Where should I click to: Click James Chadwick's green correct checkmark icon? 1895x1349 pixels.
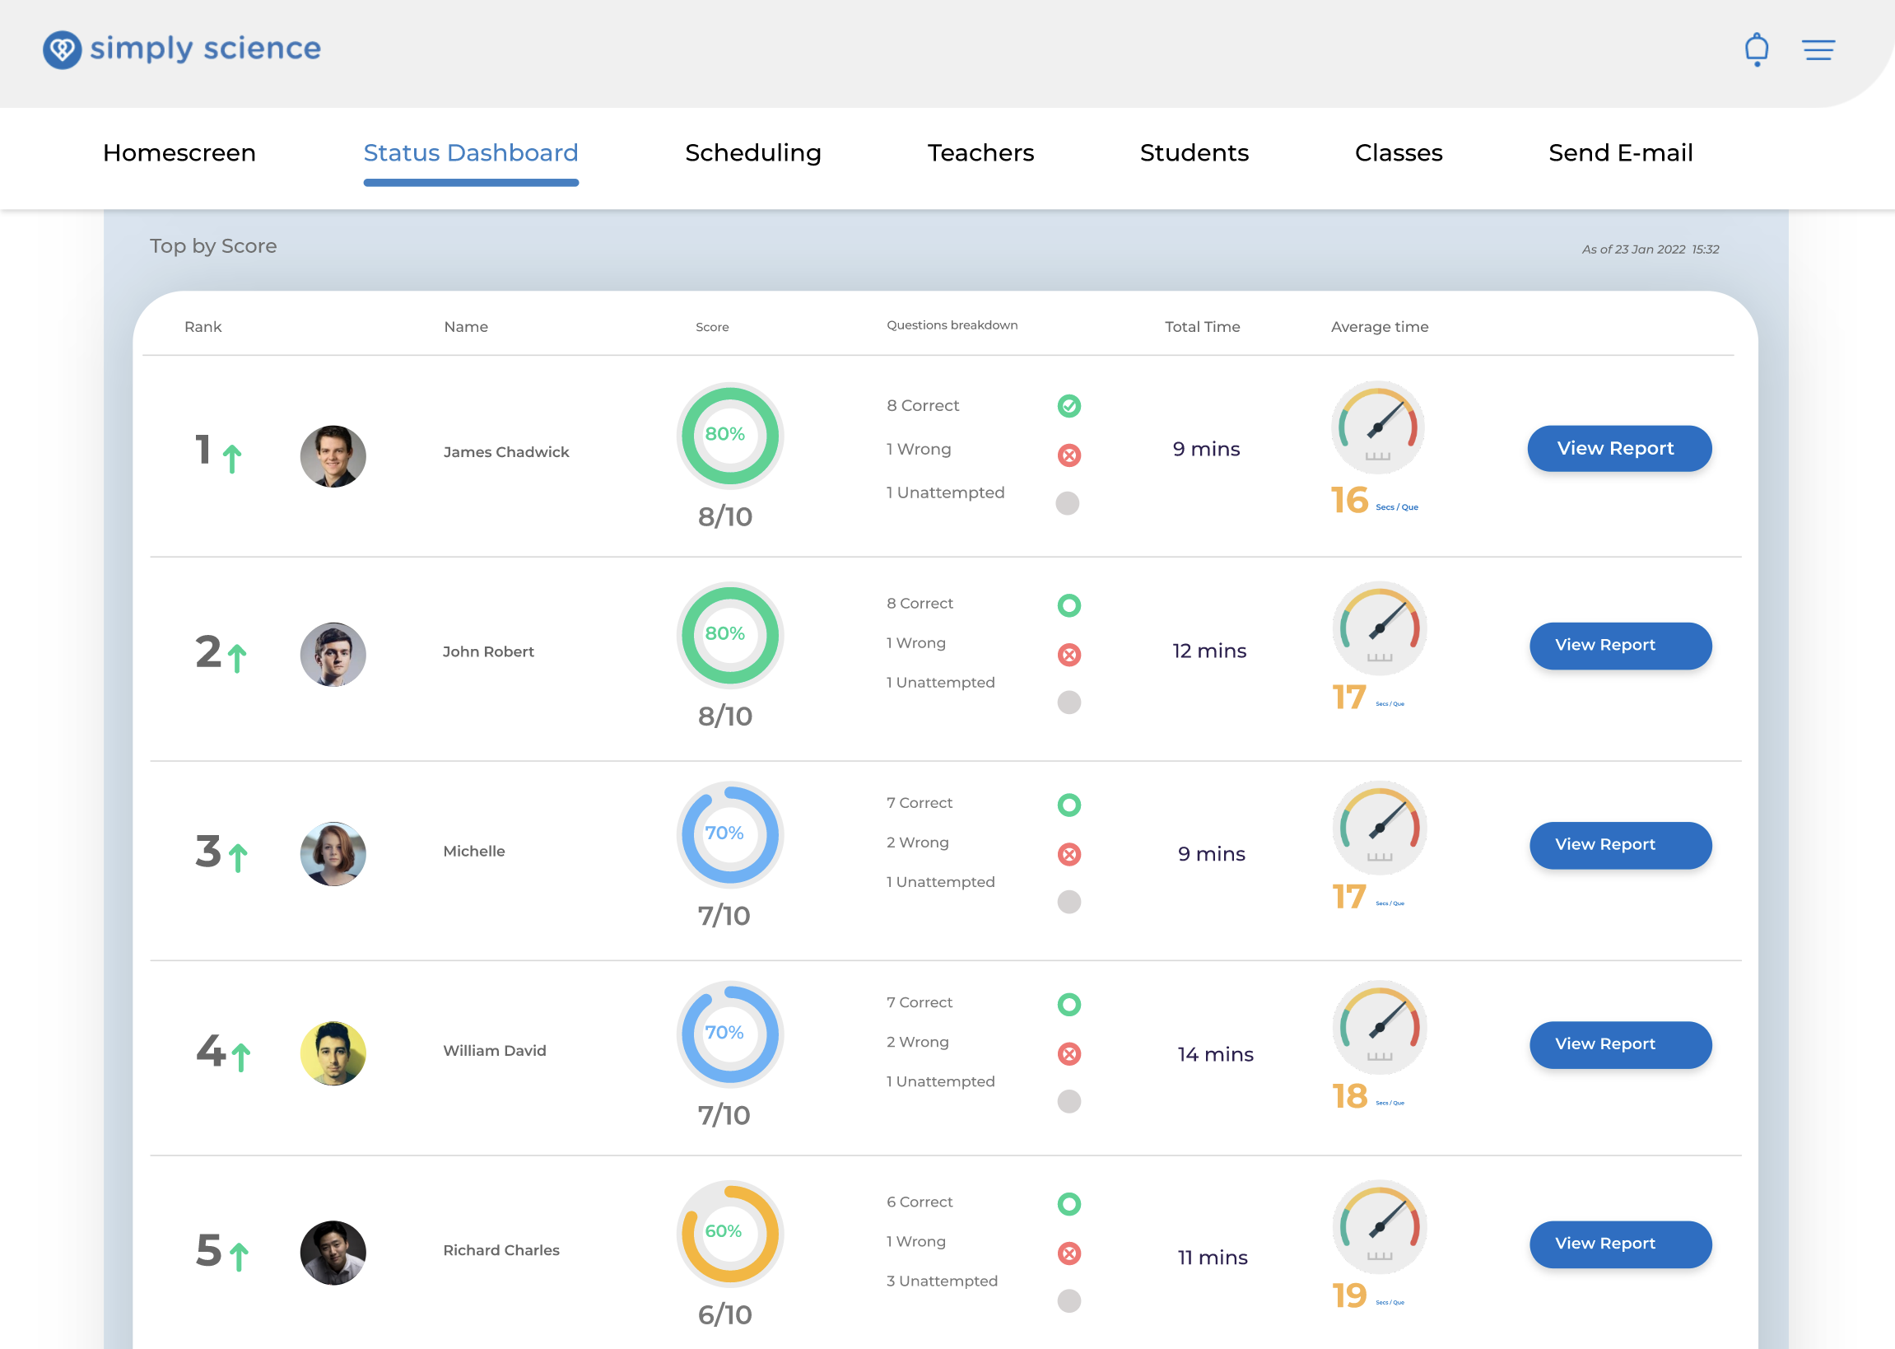point(1069,405)
